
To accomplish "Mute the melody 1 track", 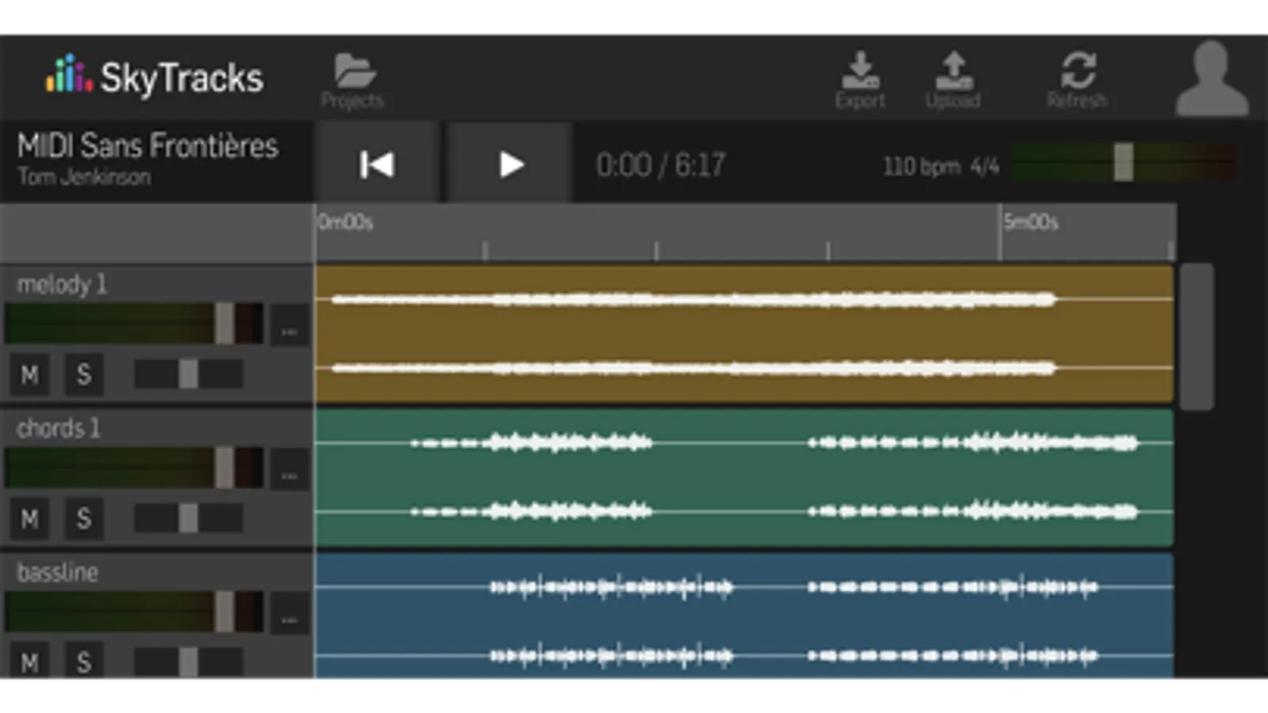I will click(x=30, y=374).
